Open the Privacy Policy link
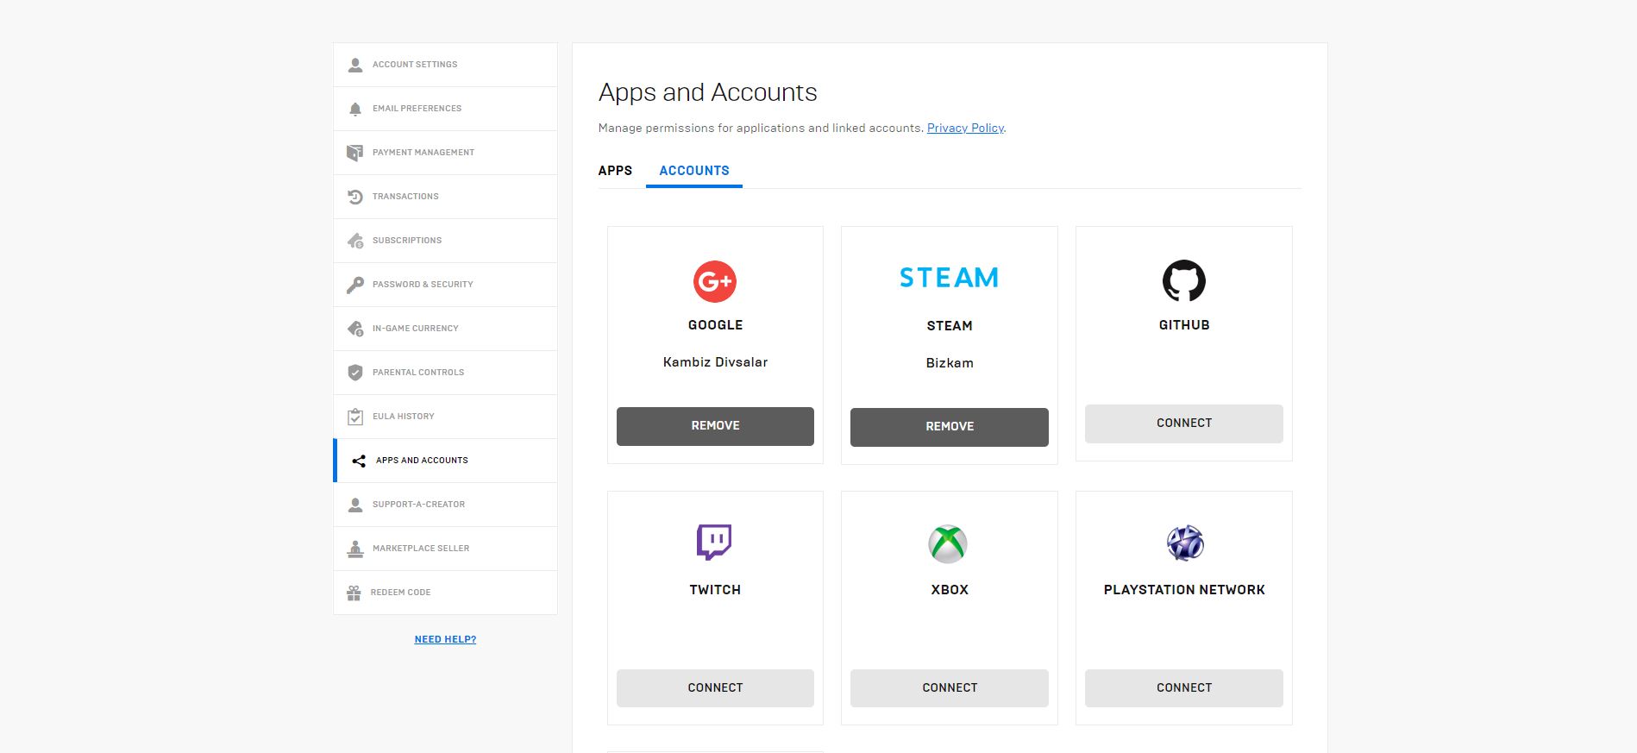This screenshot has height=753, width=1637. click(x=965, y=129)
